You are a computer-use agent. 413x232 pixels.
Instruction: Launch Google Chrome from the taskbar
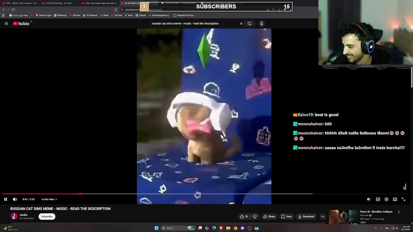coord(235,228)
